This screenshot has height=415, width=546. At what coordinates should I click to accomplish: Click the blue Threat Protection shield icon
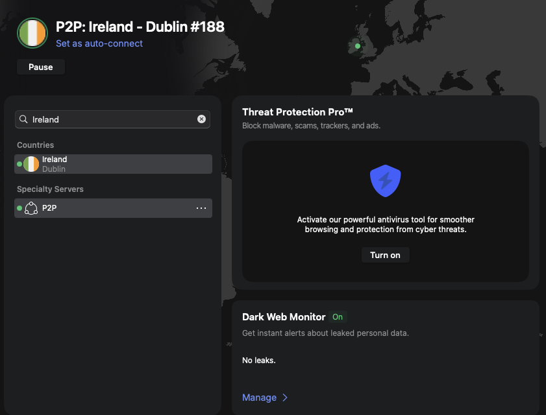coord(385,181)
